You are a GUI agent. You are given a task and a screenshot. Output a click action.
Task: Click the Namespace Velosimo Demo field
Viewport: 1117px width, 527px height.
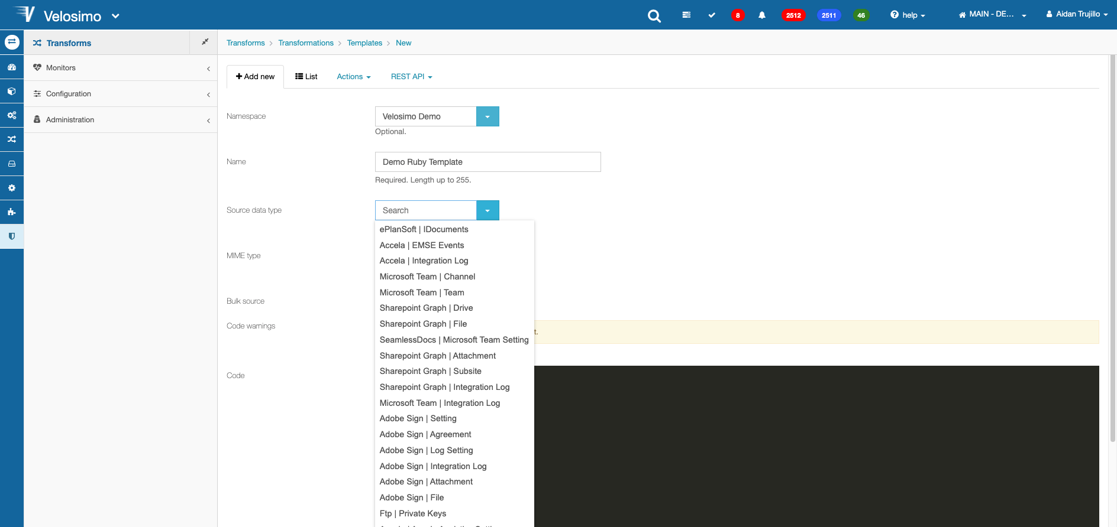[x=426, y=116]
